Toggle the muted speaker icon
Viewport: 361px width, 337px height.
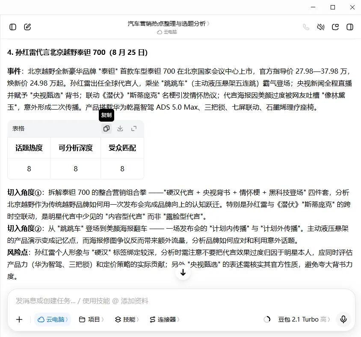tap(320, 27)
